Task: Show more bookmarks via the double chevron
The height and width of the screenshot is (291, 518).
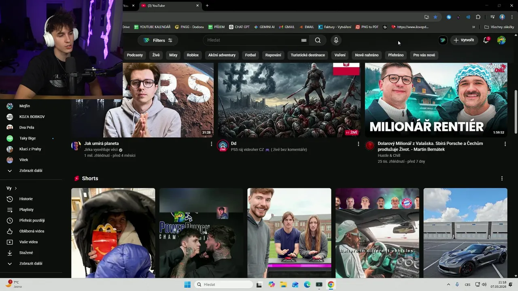Action: 473,27
